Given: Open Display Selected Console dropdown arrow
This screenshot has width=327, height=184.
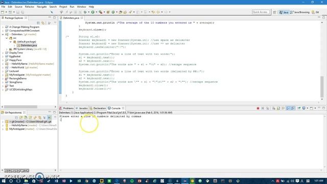Looking at the screenshot, I should pyautogui.click(x=308, y=108).
